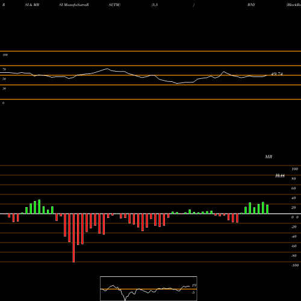Click the 'BNY' ticker label

(x=251, y=5)
